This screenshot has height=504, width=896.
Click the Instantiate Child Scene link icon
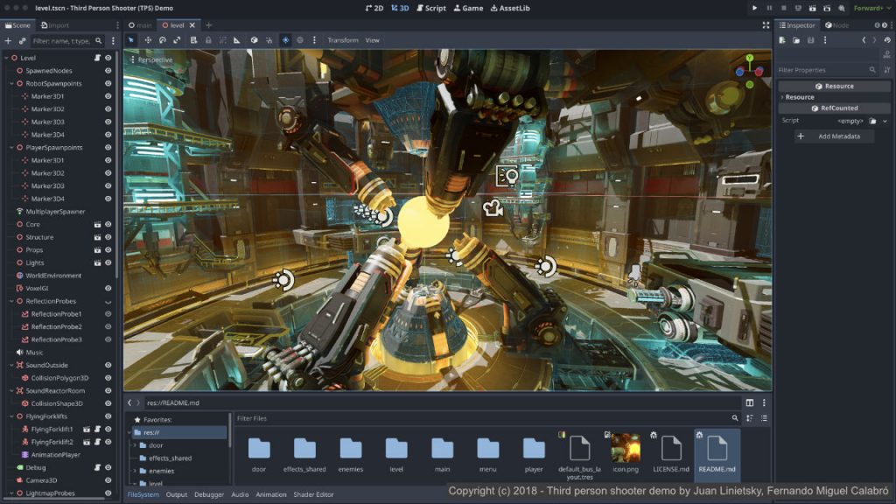tap(22, 41)
